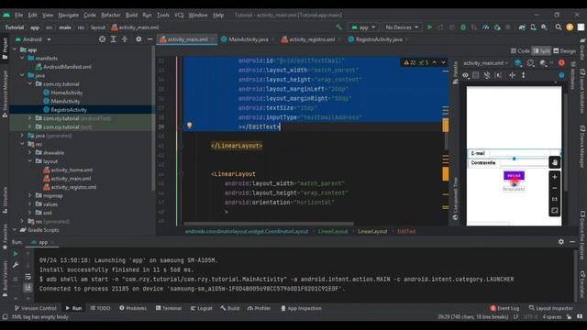Switch to MainActivity.java tab

[248, 39]
